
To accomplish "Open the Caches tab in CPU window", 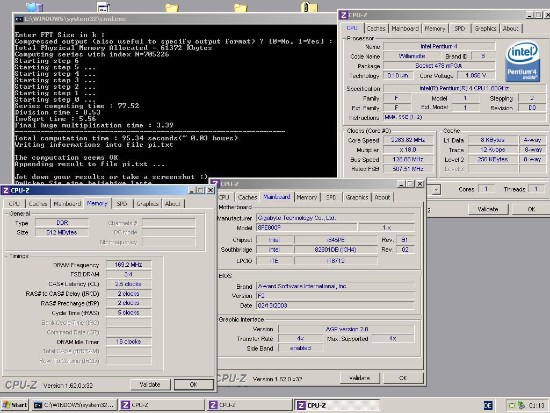I will click(x=375, y=29).
